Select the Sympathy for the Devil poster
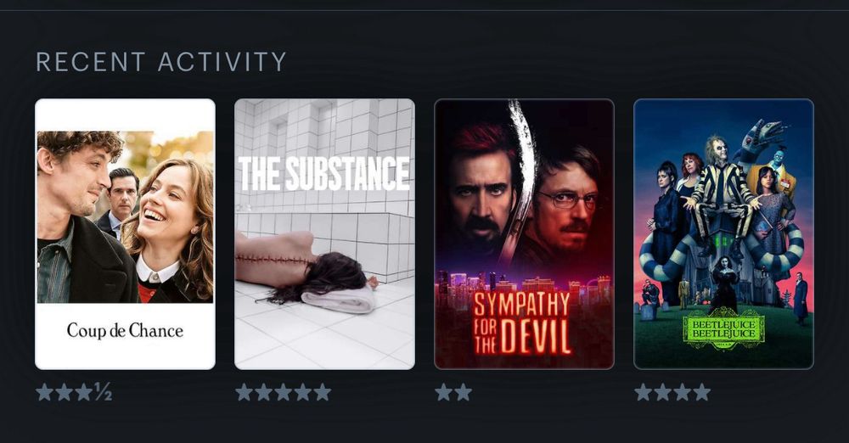This screenshot has width=849, height=443. tap(524, 234)
